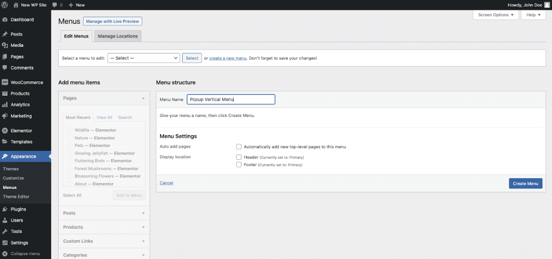Enable automatically add new top-level pages

pos(239,146)
